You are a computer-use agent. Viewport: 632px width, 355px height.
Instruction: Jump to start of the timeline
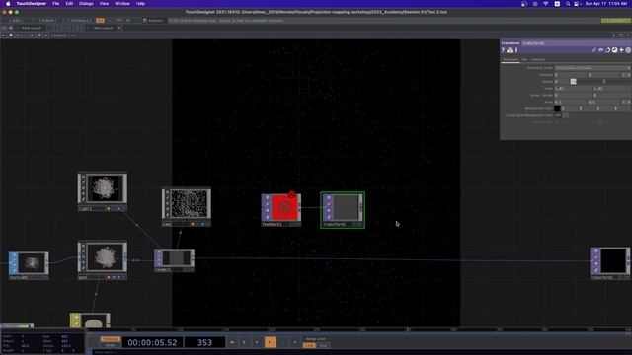232,342
